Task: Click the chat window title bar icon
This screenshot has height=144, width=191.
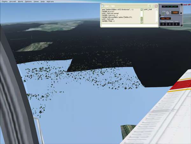Action: tap(103, 6)
